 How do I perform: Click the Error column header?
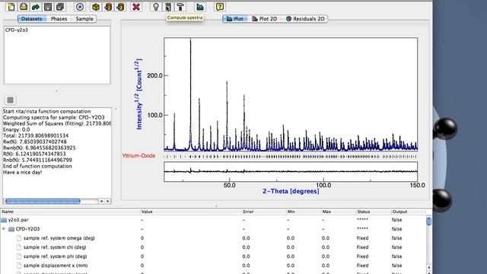click(264, 212)
